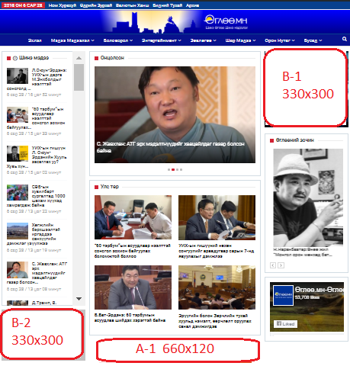Viewport: 350px width, 366px height.
Task: Open Өдрийн Зурхай in top bar
Action: click(x=96, y=5)
